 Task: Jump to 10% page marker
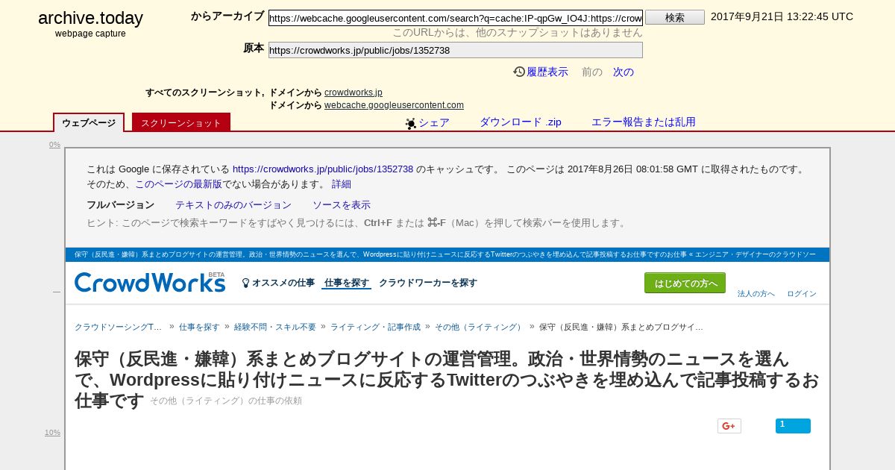(52, 433)
